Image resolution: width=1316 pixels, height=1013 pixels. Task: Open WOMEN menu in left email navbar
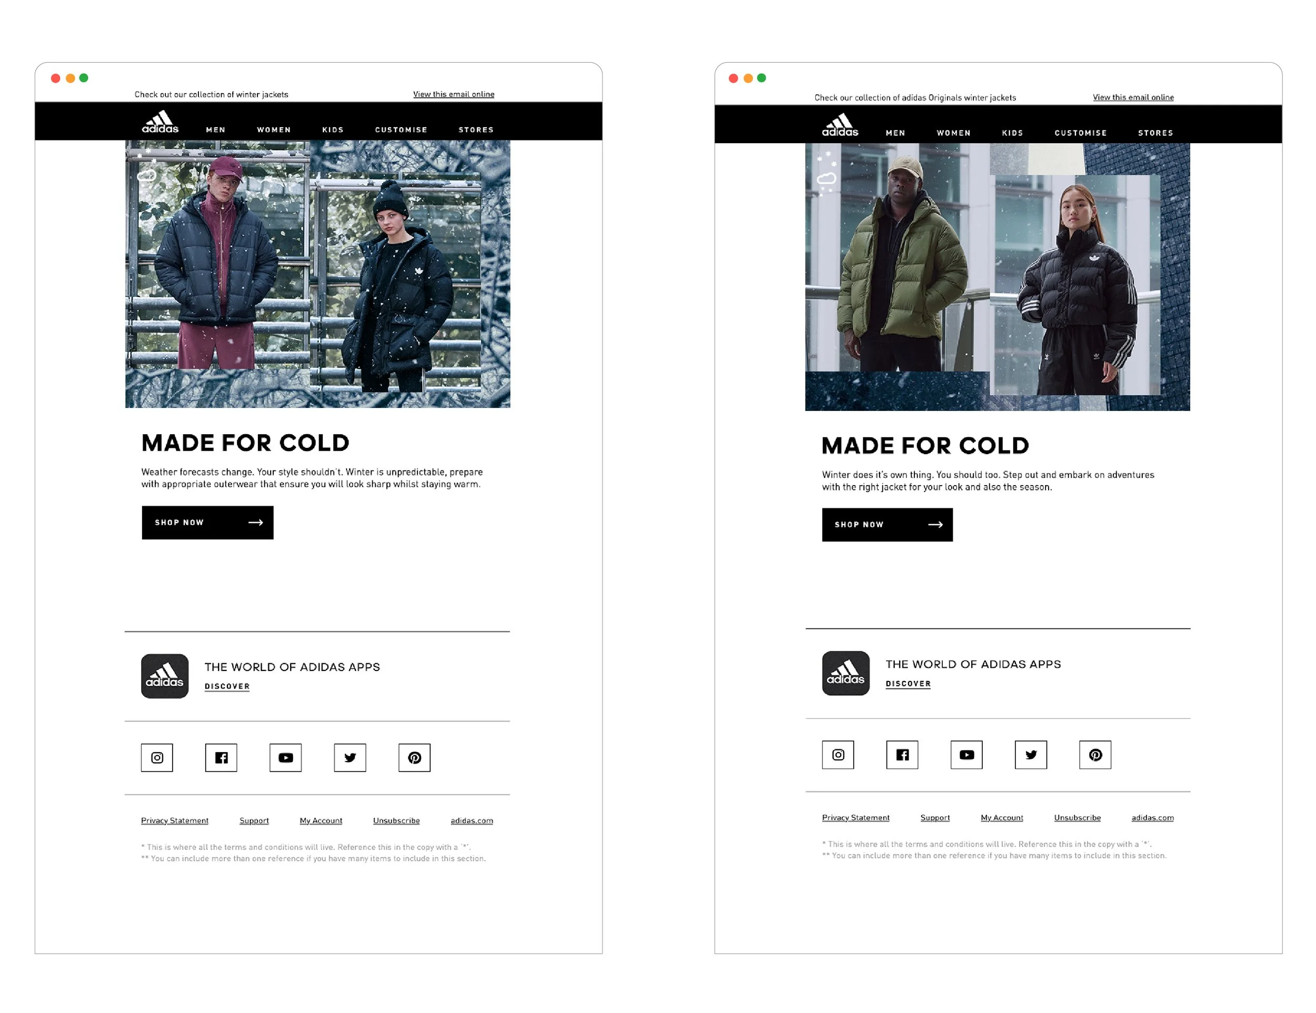pyautogui.click(x=274, y=129)
